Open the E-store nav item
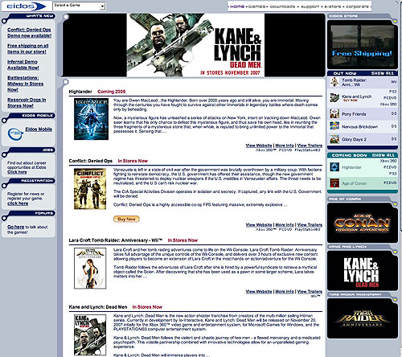 point(334,6)
